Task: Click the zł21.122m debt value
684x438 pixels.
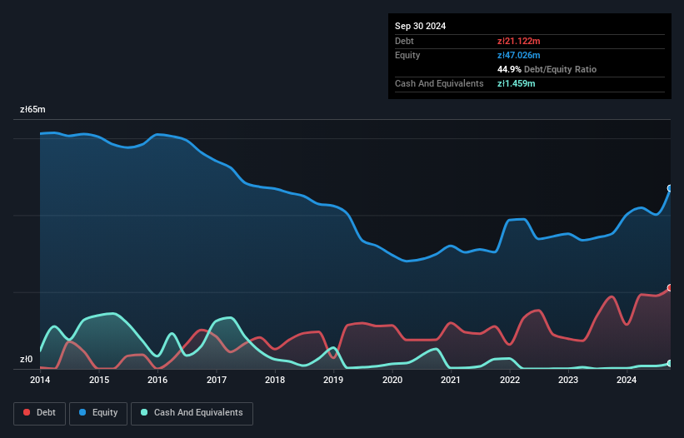Action: [x=519, y=41]
